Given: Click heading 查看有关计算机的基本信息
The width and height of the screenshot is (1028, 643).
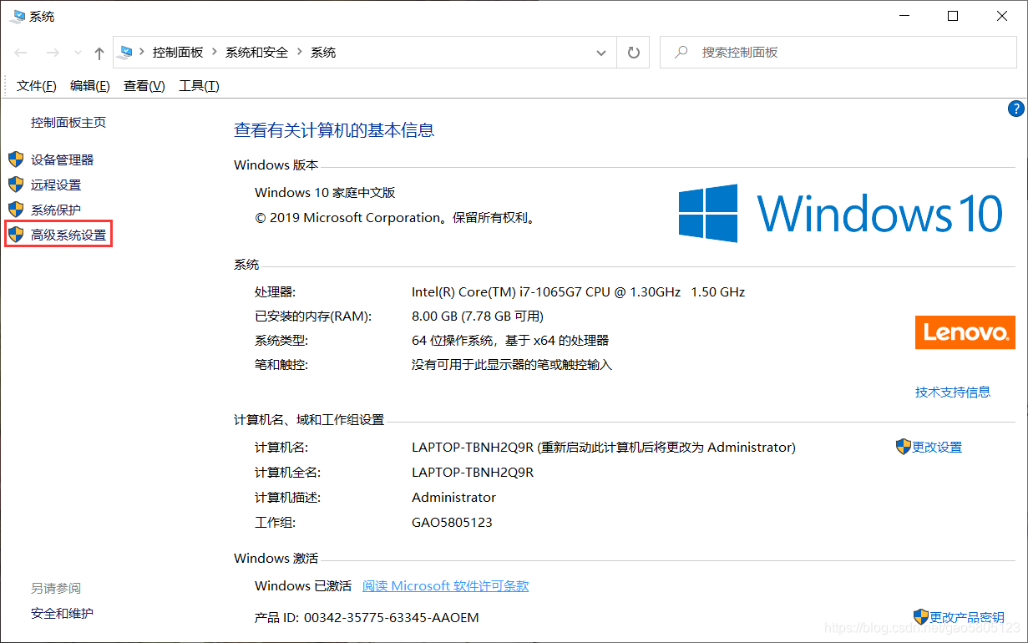Looking at the screenshot, I should coord(334,130).
